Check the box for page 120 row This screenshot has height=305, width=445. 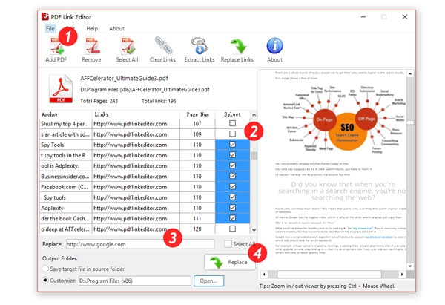(x=232, y=229)
